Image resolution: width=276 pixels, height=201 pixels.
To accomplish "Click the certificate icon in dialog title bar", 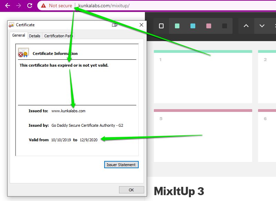I will click(11, 25).
